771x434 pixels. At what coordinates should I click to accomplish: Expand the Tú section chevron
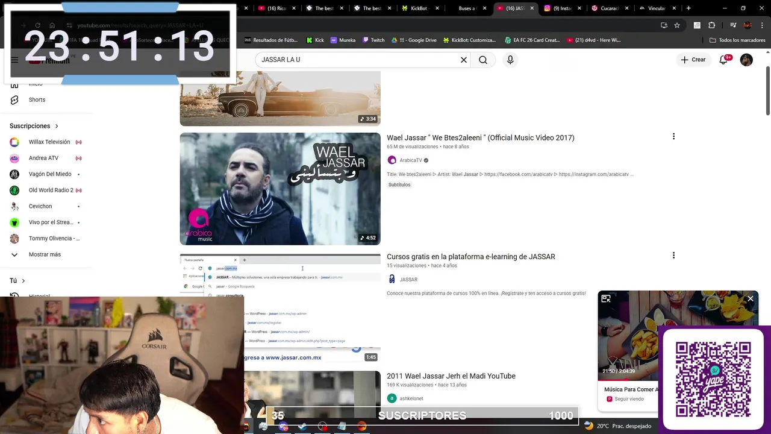tap(23, 281)
